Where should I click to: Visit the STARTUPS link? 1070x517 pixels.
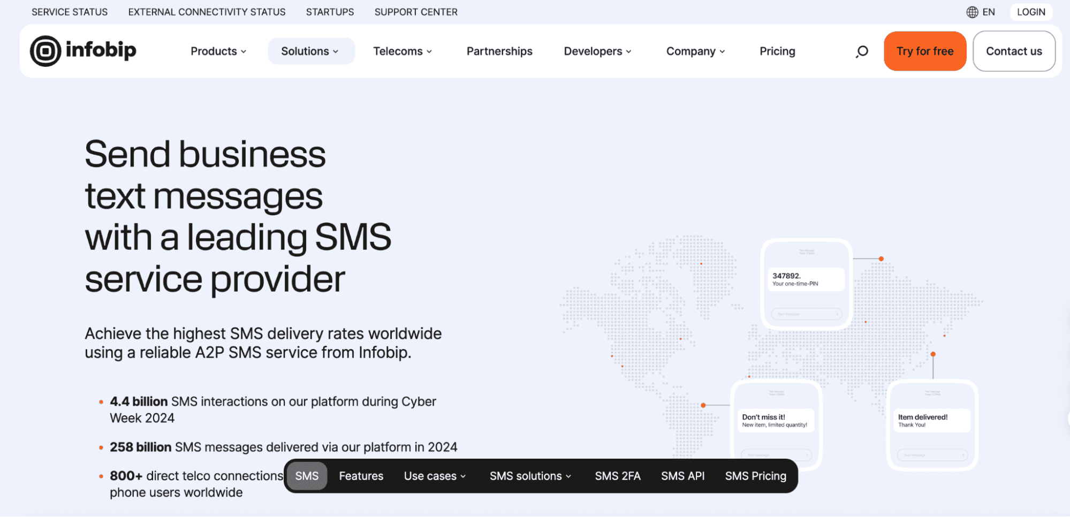[x=330, y=12]
